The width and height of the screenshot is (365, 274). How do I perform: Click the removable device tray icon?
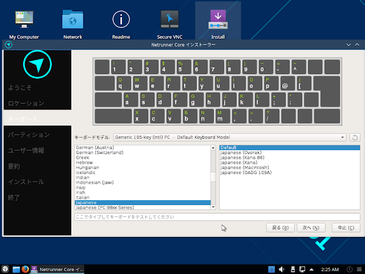click(x=293, y=269)
